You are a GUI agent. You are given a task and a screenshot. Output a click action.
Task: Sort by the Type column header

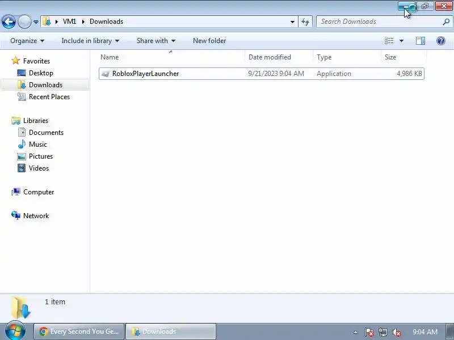click(x=347, y=57)
